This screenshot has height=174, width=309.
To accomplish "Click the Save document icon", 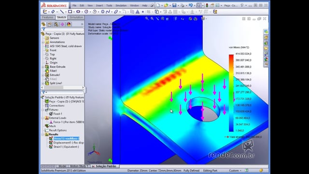I will tap(174, 5).
